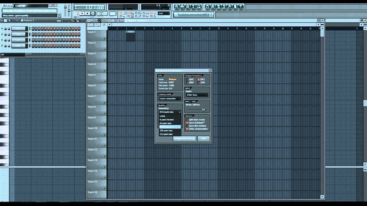Enable the MIDI output format checkbox
367x206 pixels.
(x=188, y=82)
